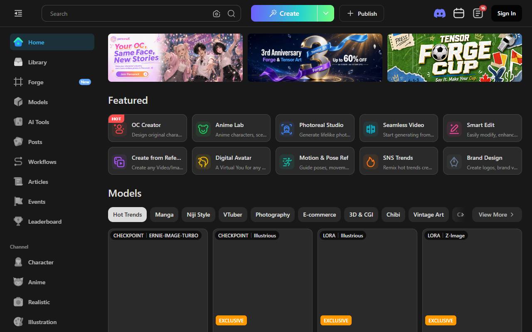The width and height of the screenshot is (532, 332).
Task: Open Articles in sidebar
Action: tap(52, 182)
